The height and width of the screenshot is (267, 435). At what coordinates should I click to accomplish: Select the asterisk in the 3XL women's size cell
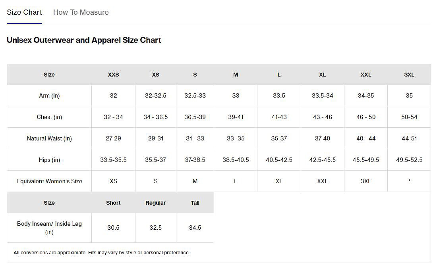click(x=409, y=181)
